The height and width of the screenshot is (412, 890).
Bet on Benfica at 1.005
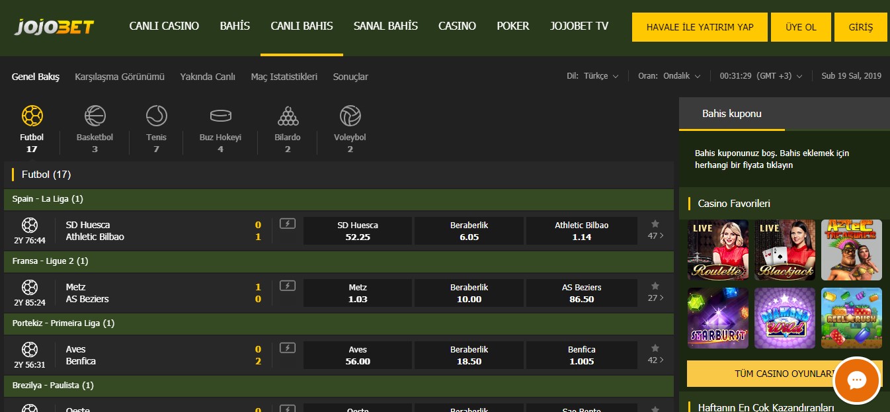[x=582, y=355]
